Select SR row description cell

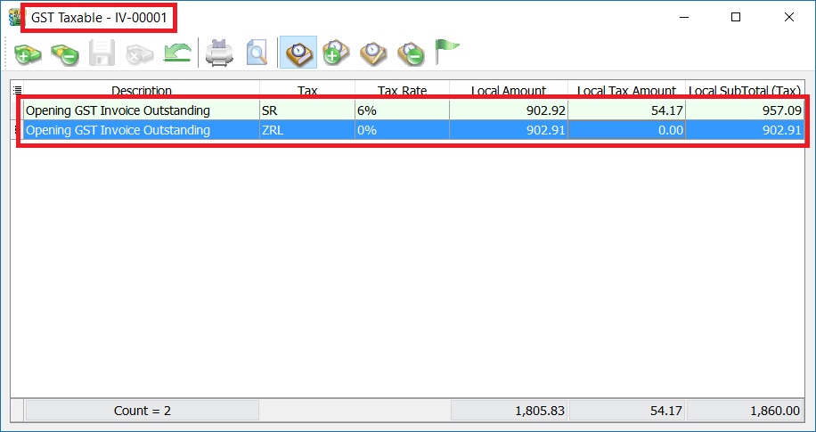coord(142,110)
